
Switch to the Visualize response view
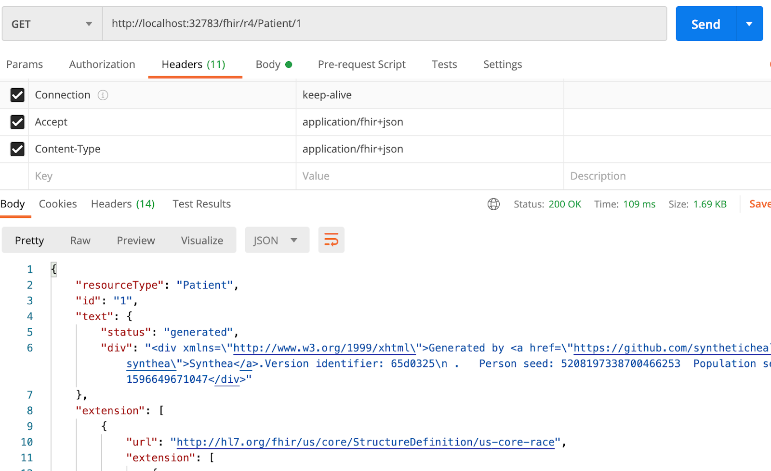[202, 240]
